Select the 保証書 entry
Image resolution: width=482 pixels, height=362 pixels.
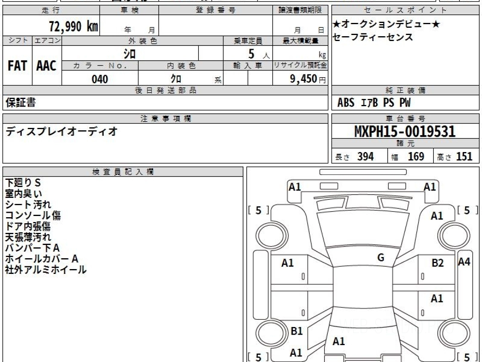coord(20,103)
